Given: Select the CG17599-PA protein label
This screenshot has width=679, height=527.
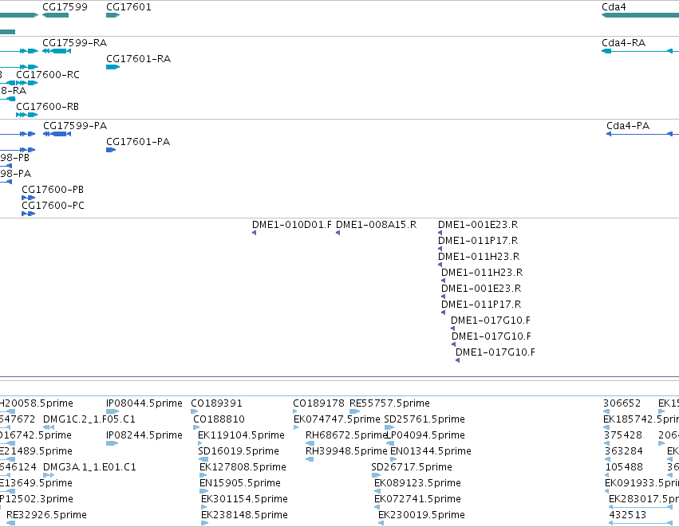Looking at the screenshot, I should (x=75, y=126).
